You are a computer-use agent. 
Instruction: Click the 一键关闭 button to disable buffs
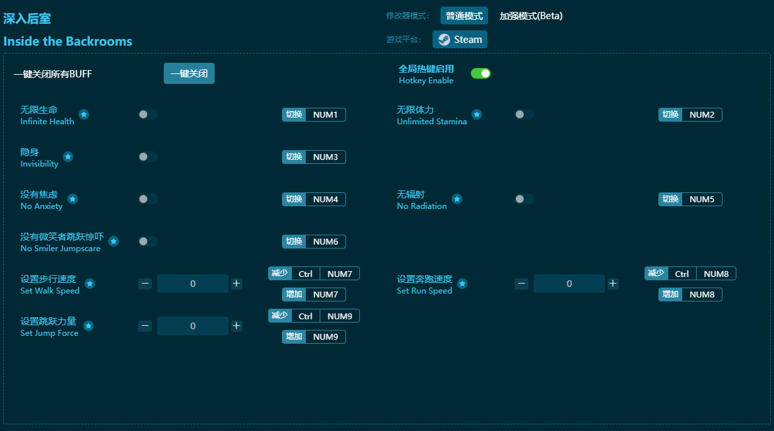pos(189,73)
